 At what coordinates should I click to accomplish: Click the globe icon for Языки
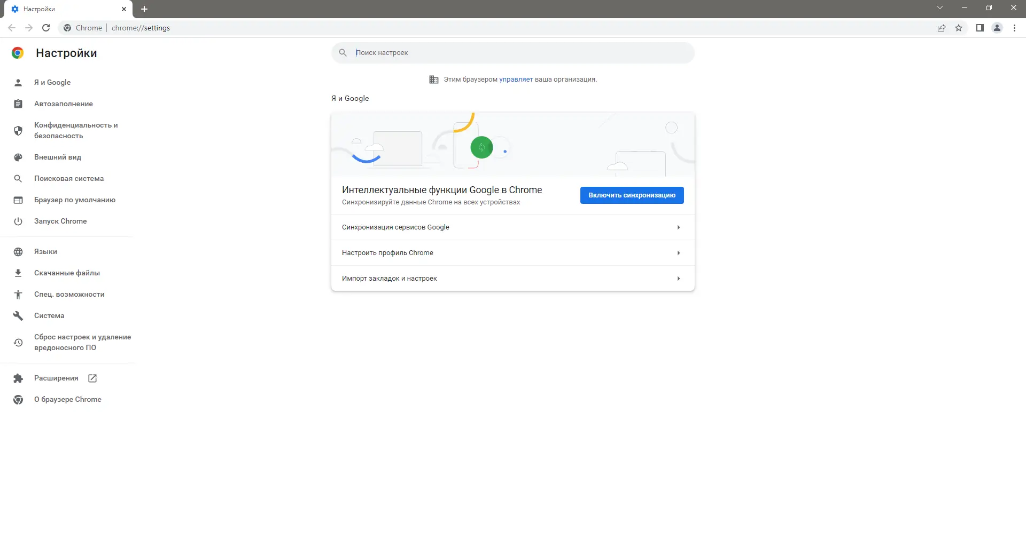pyautogui.click(x=18, y=252)
